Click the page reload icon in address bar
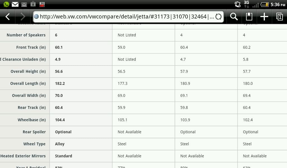287x168 pixels. (x=219, y=17)
